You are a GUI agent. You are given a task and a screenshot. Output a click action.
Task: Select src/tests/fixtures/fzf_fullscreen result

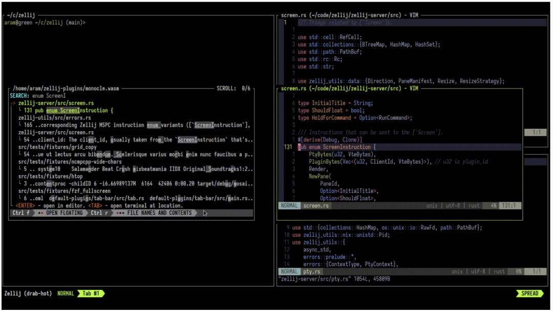65,191
